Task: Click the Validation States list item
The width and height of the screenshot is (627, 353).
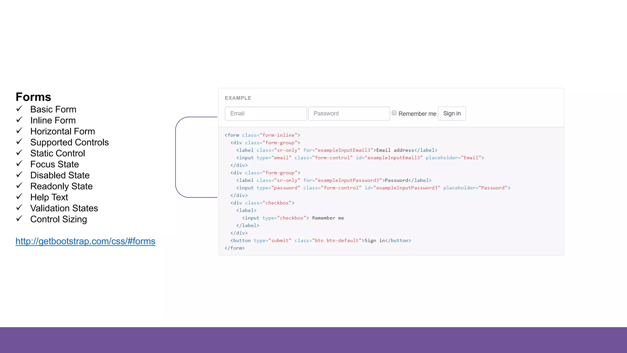Action: click(x=64, y=208)
